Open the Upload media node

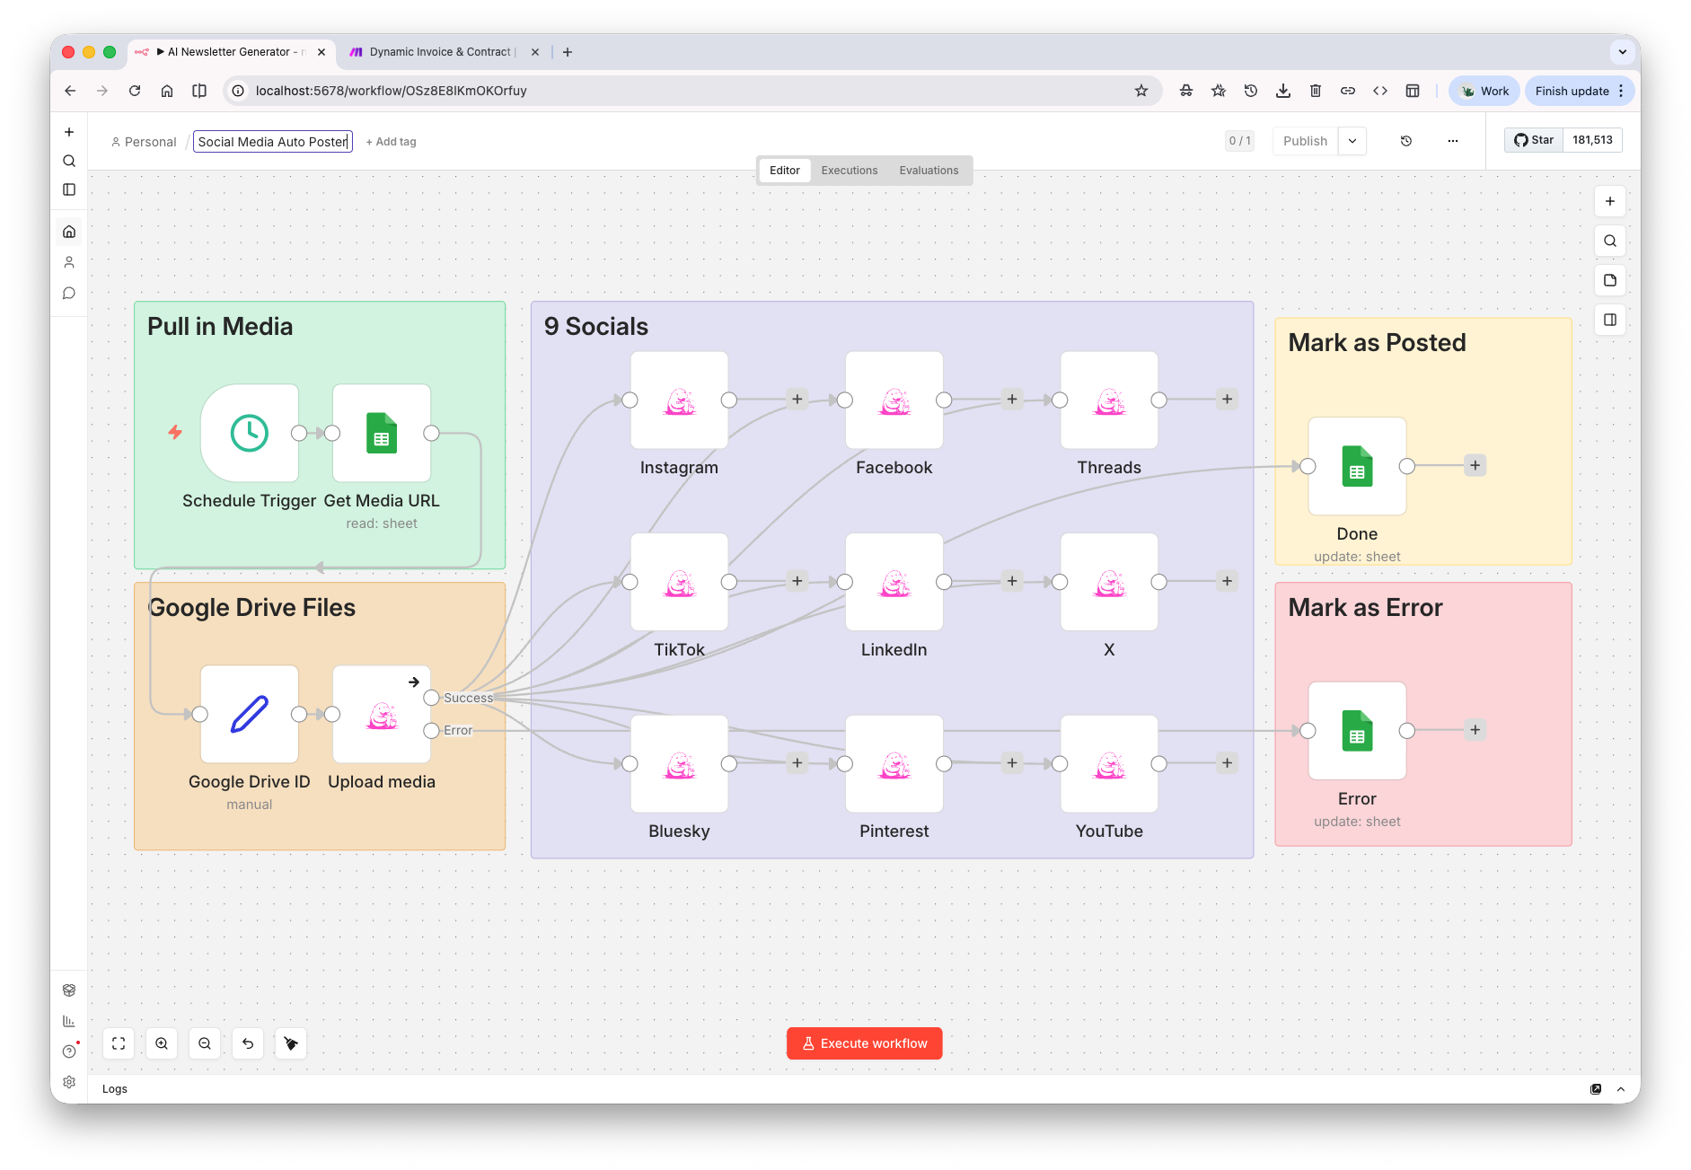tap(381, 715)
